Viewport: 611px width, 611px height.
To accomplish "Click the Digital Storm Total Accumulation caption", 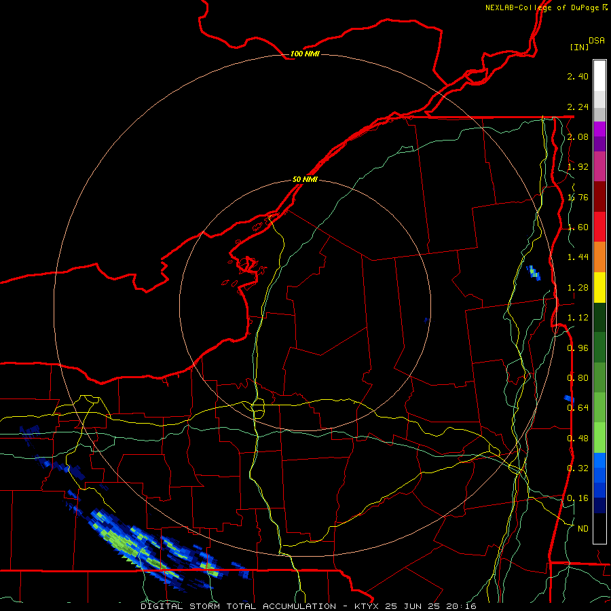I will 308,606.
